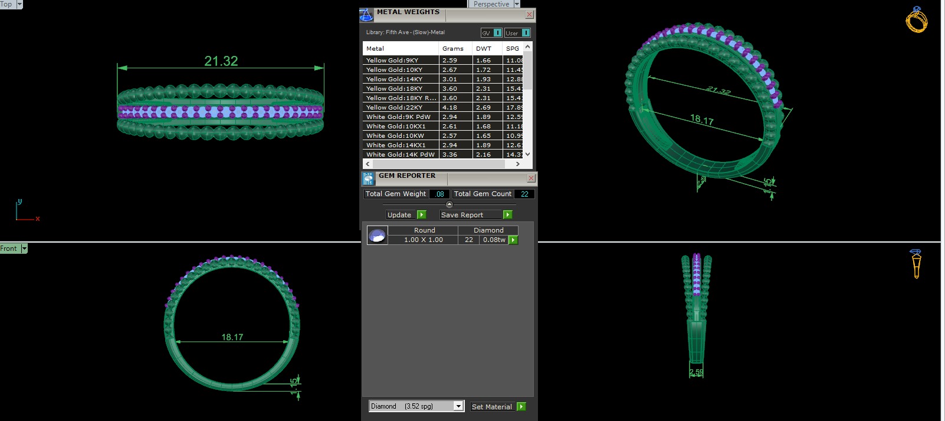Click the SPG column header
Image resolution: width=945 pixels, height=421 pixels.
[513, 48]
